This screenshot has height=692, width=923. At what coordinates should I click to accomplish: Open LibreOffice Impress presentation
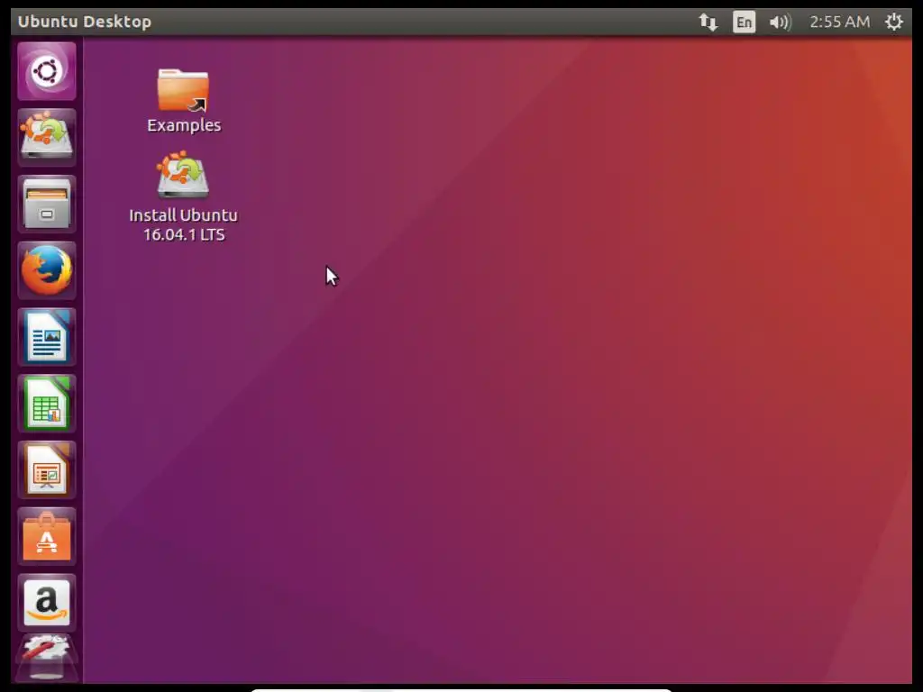tap(47, 470)
